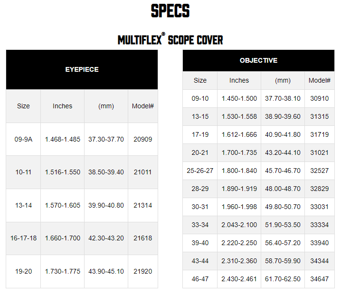The height and width of the screenshot is (295, 341).
Task: Select objective model number 34647
Action: (319, 279)
